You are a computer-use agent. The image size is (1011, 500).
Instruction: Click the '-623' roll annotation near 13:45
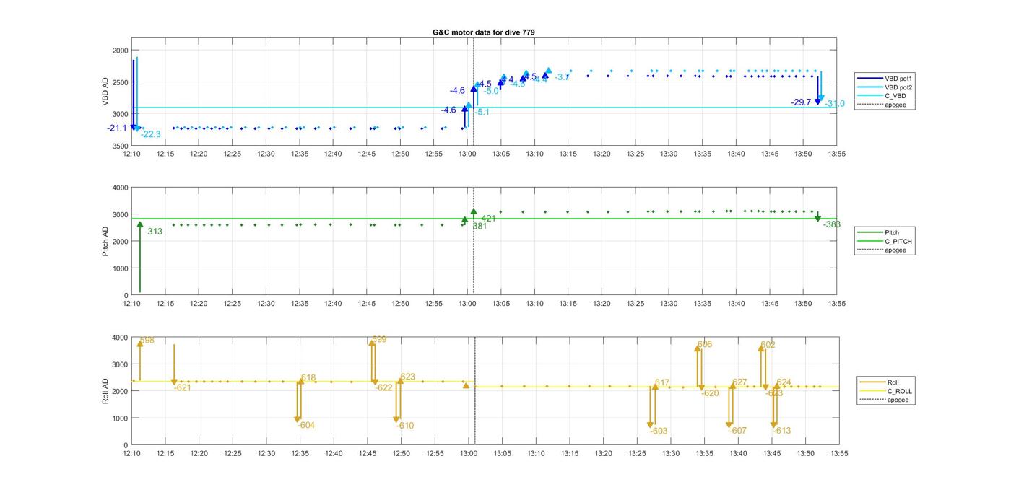tap(774, 394)
